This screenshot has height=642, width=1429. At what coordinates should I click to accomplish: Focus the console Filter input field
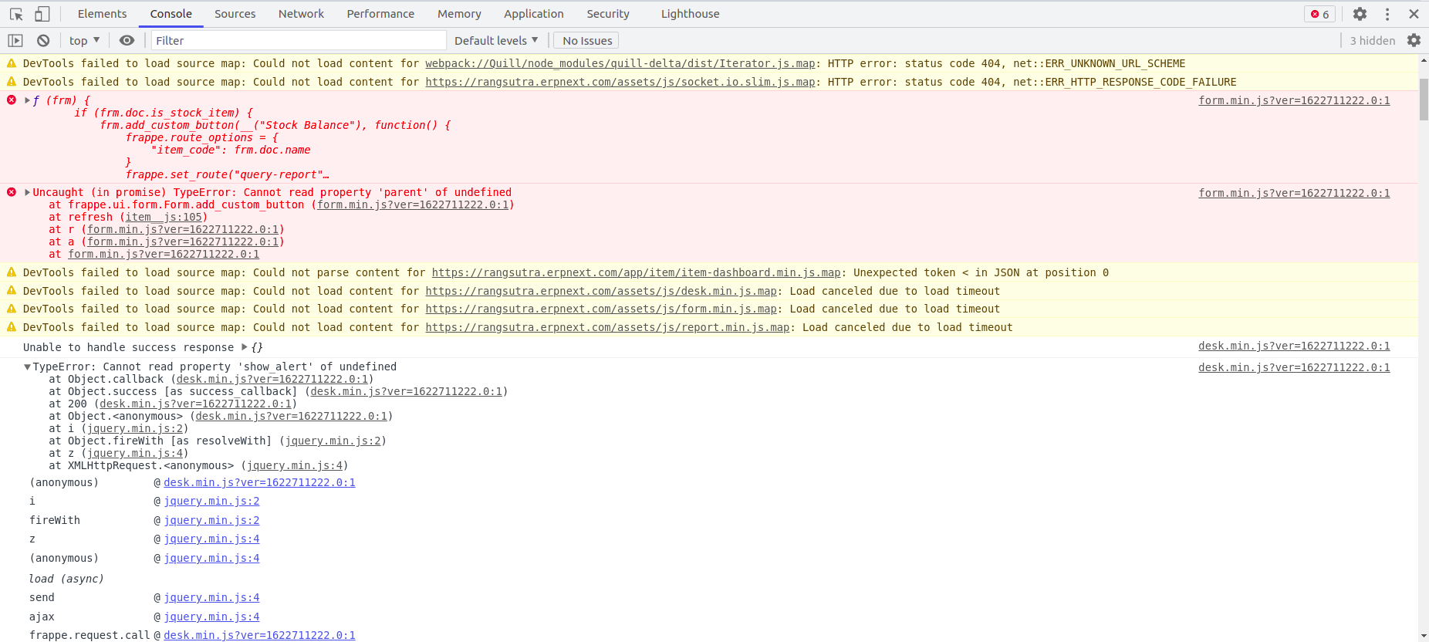click(x=299, y=40)
